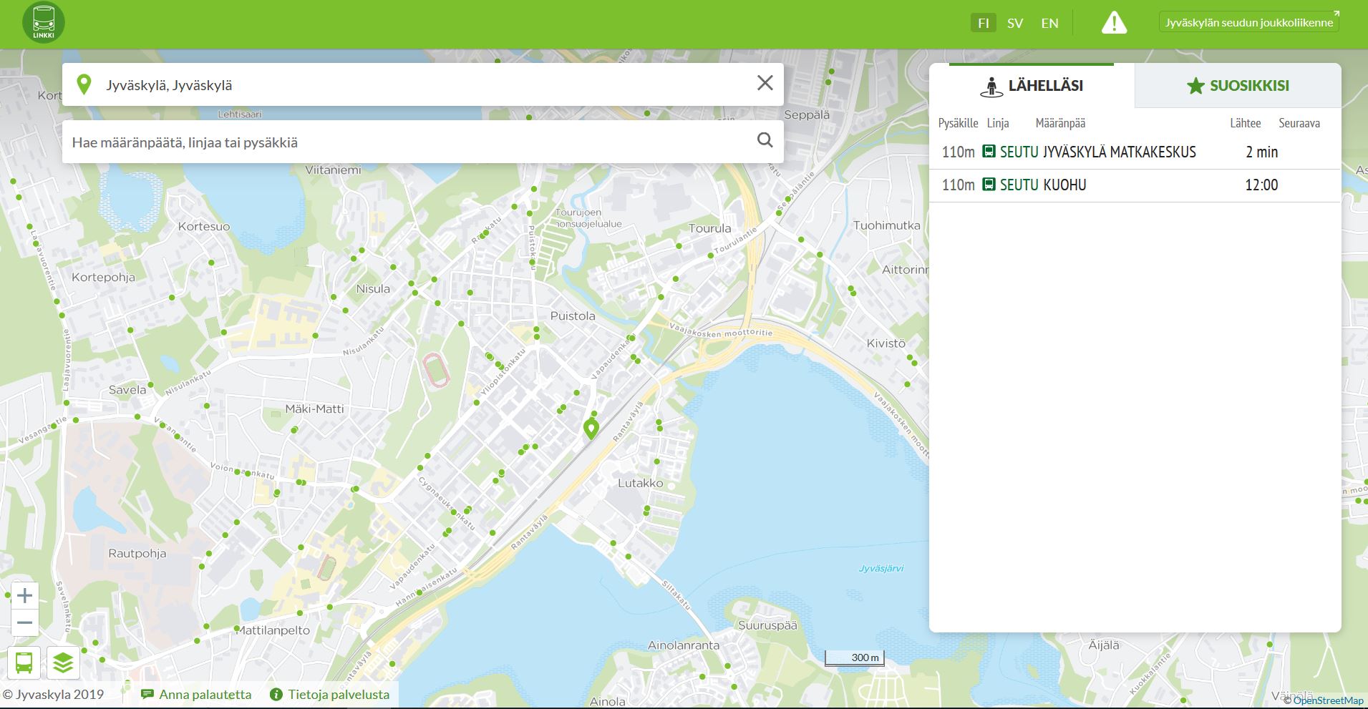Image resolution: width=1368 pixels, height=709 pixels.
Task: Click the green location pin on map
Action: point(591,429)
